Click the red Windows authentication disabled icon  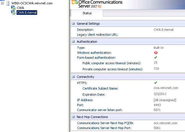click(x=156, y=53)
